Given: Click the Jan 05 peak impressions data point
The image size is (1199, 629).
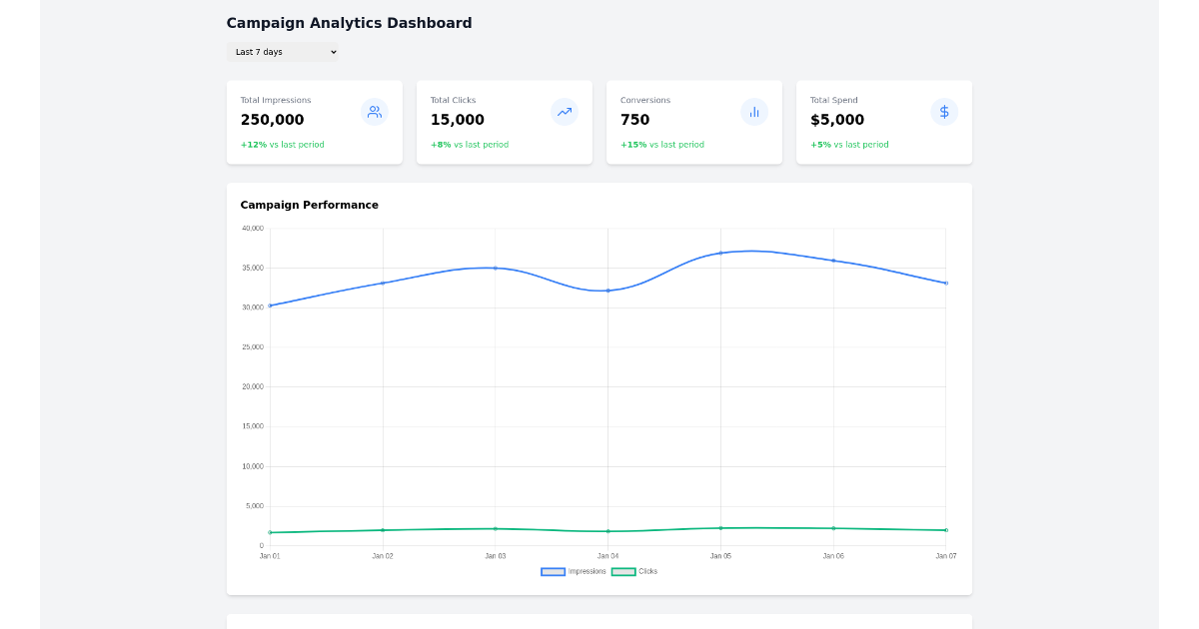Looking at the screenshot, I should 720,253.
